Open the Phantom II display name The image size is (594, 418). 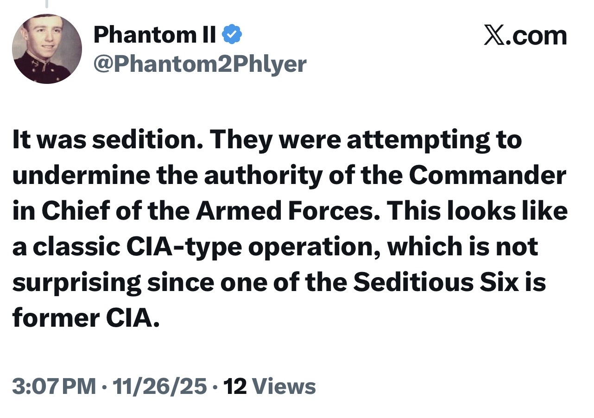point(155,35)
